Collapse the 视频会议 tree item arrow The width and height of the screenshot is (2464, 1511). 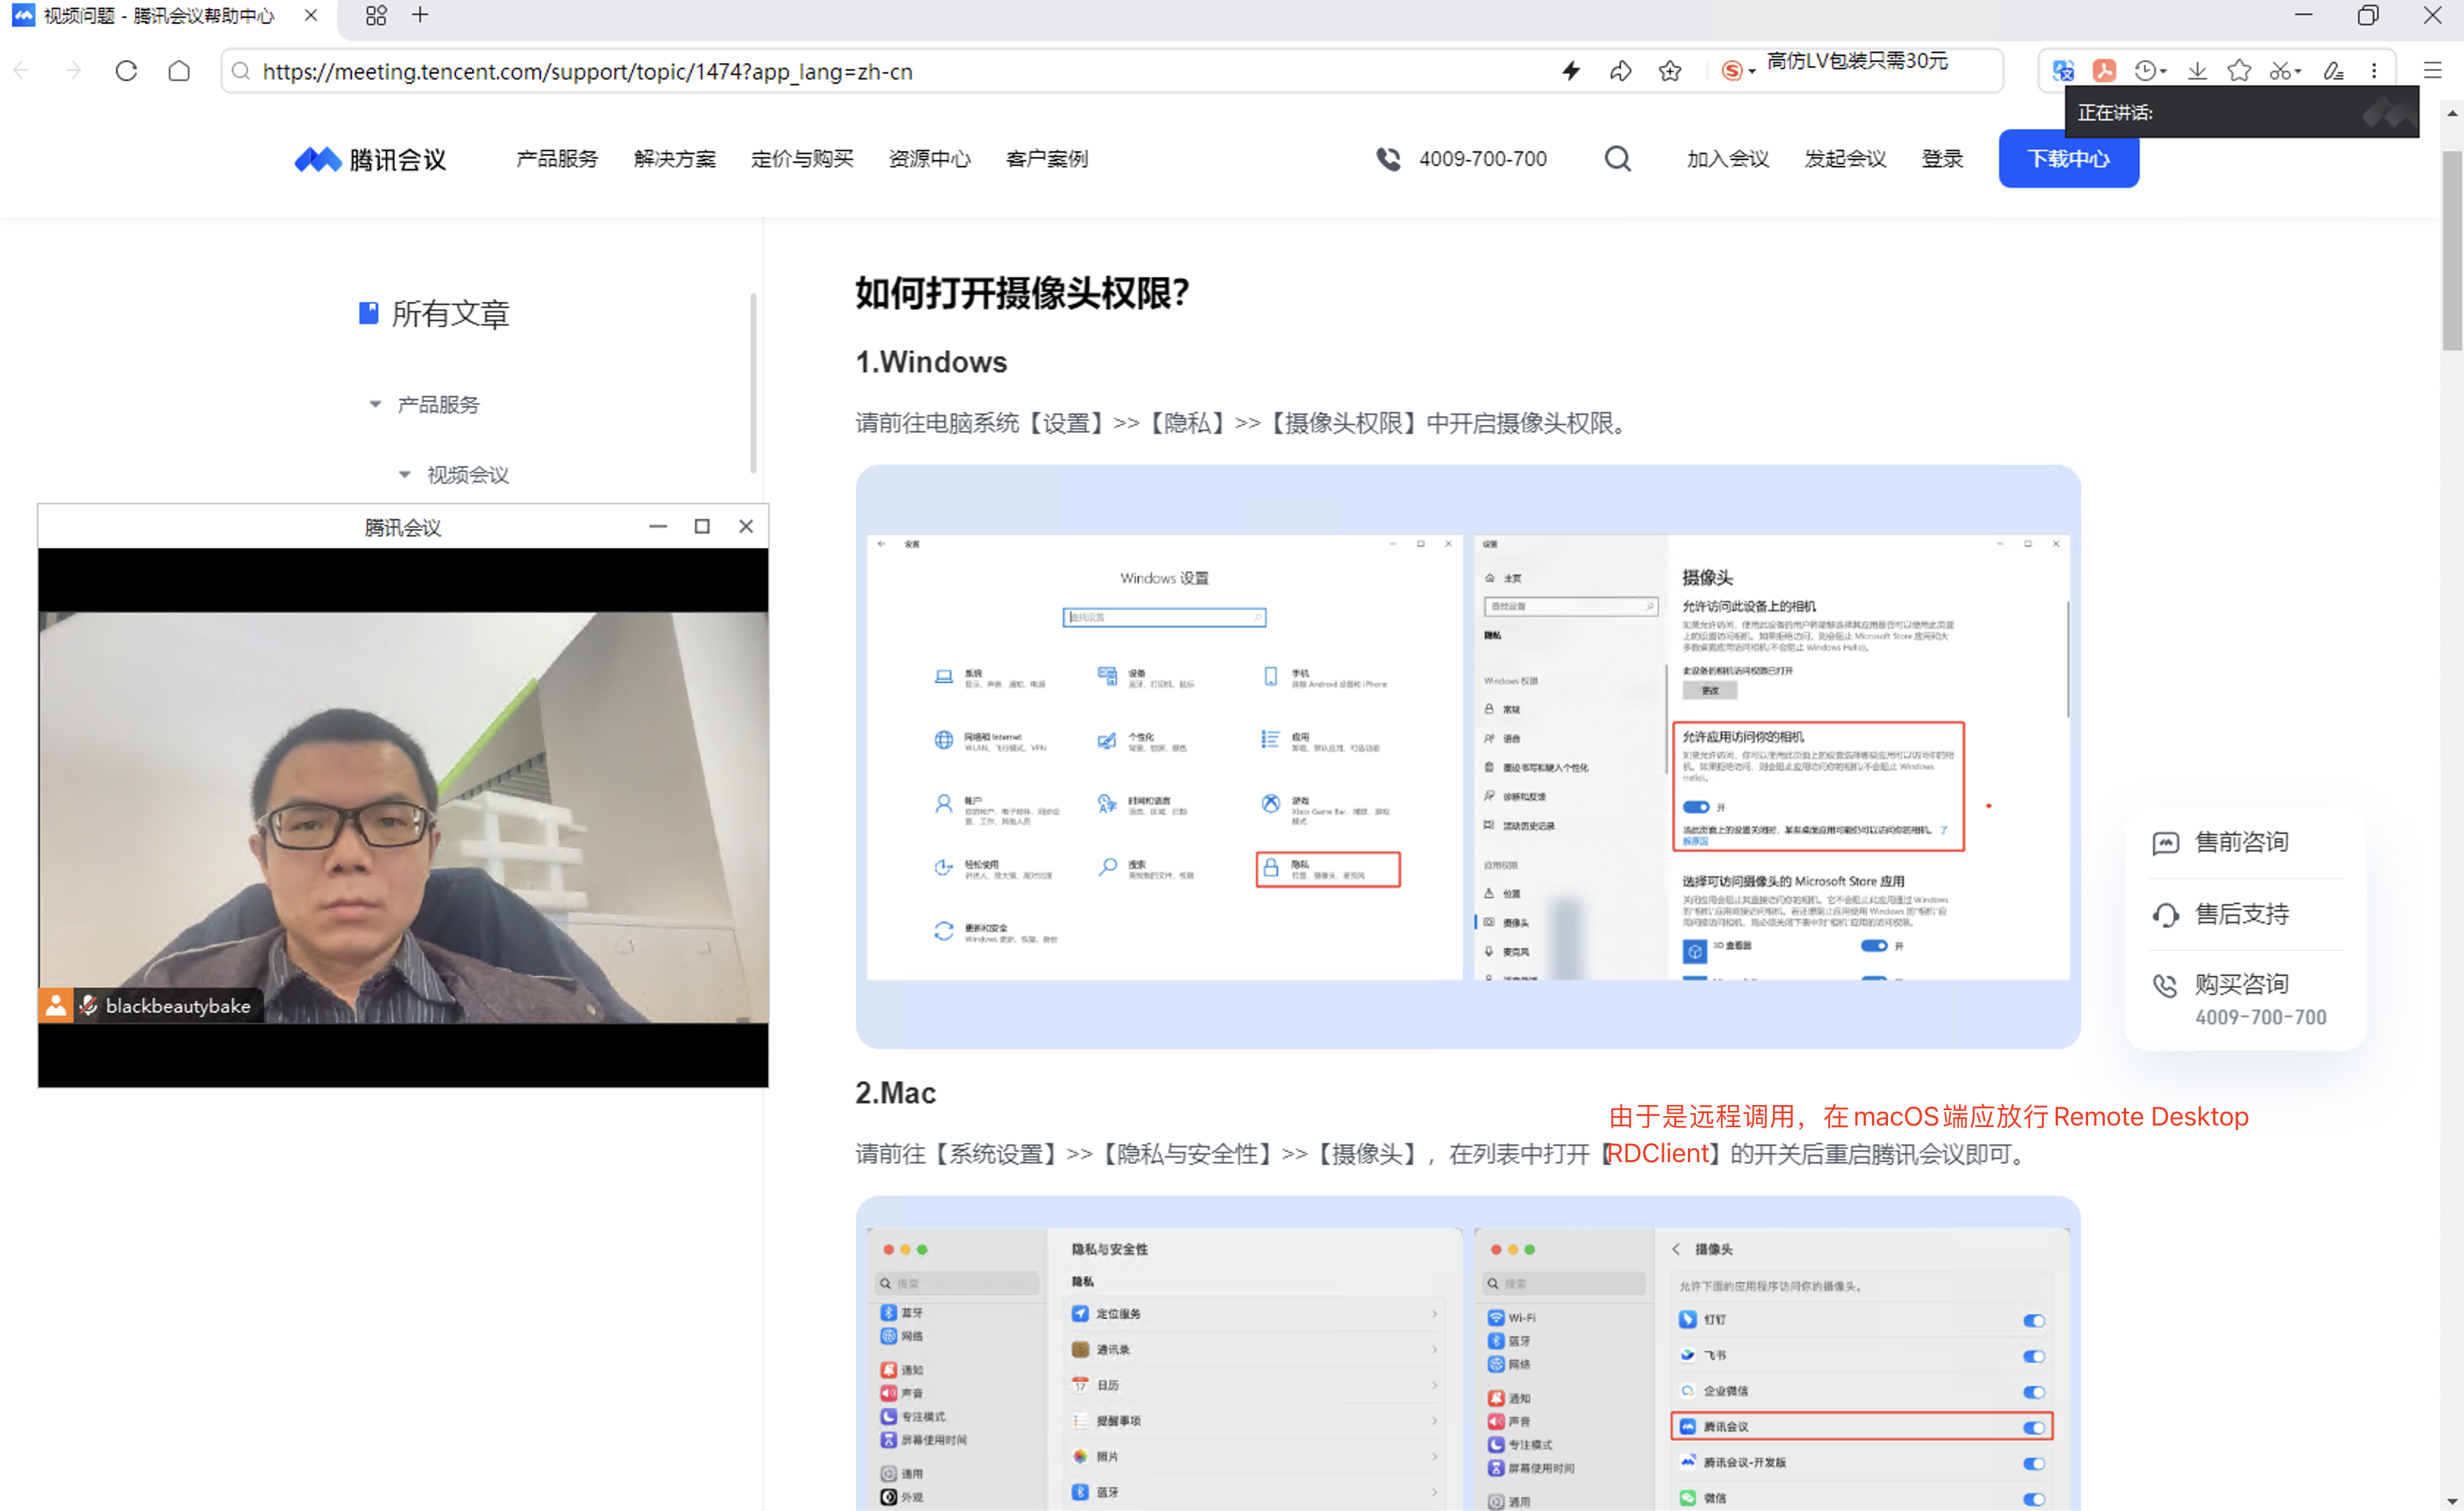405,475
